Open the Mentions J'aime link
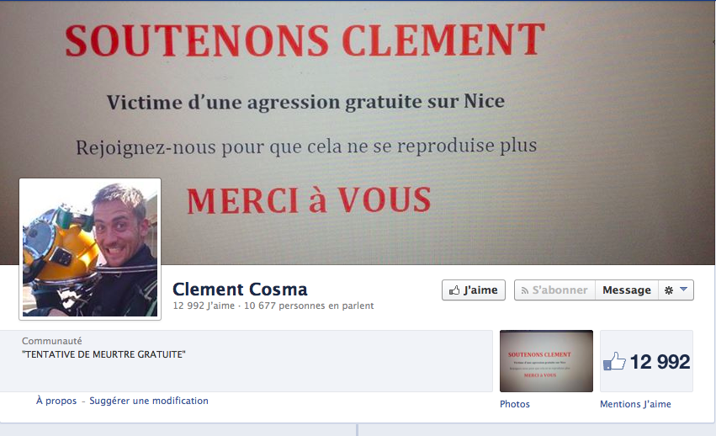 click(x=635, y=404)
